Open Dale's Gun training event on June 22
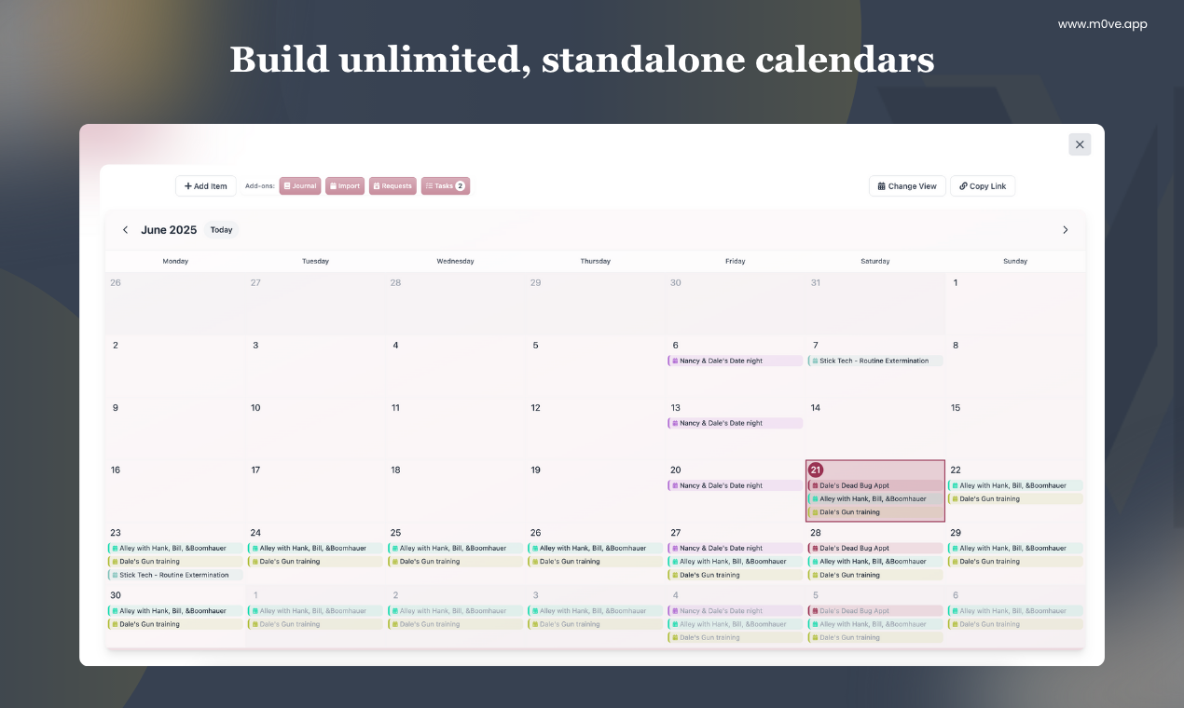Screen dimensions: 1184x708 (1015, 498)
